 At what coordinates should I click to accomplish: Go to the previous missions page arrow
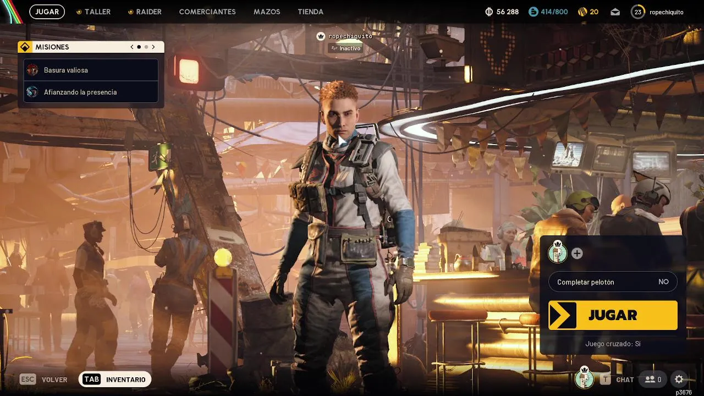(132, 47)
